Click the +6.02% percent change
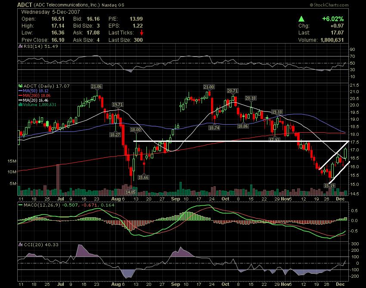 click(x=333, y=19)
